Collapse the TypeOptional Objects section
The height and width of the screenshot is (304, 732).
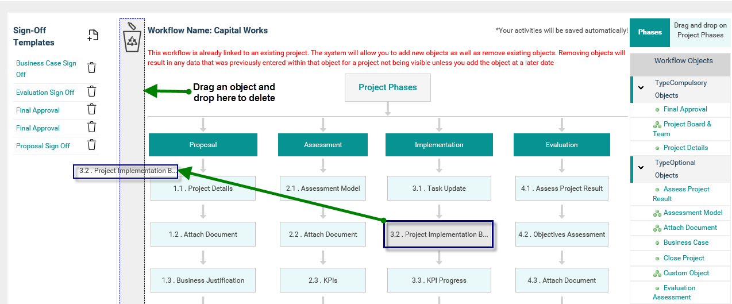[641, 168]
